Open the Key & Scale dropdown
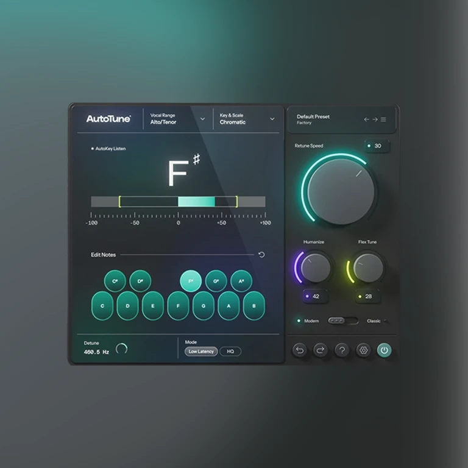The width and height of the screenshot is (468, 468). point(272,119)
